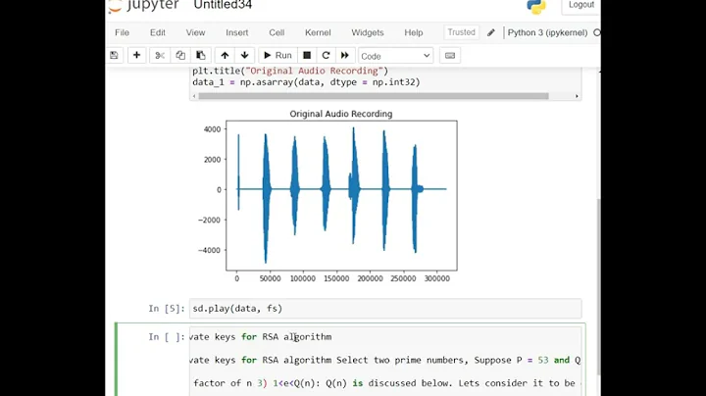This screenshot has width=706, height=396.
Task: Click the Logout button
Action: pos(580,5)
